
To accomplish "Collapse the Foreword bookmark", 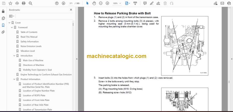I will (x=12, y=28).
